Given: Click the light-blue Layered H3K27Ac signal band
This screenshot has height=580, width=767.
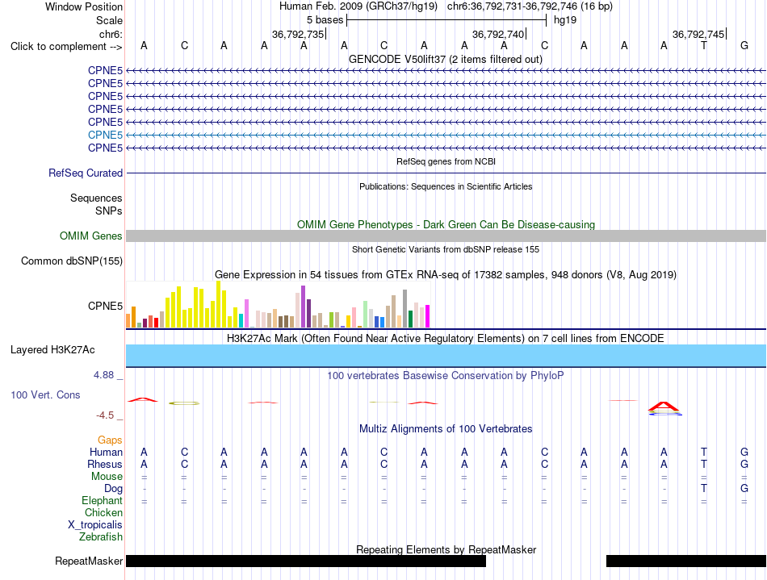Looking at the screenshot, I should click(x=446, y=355).
